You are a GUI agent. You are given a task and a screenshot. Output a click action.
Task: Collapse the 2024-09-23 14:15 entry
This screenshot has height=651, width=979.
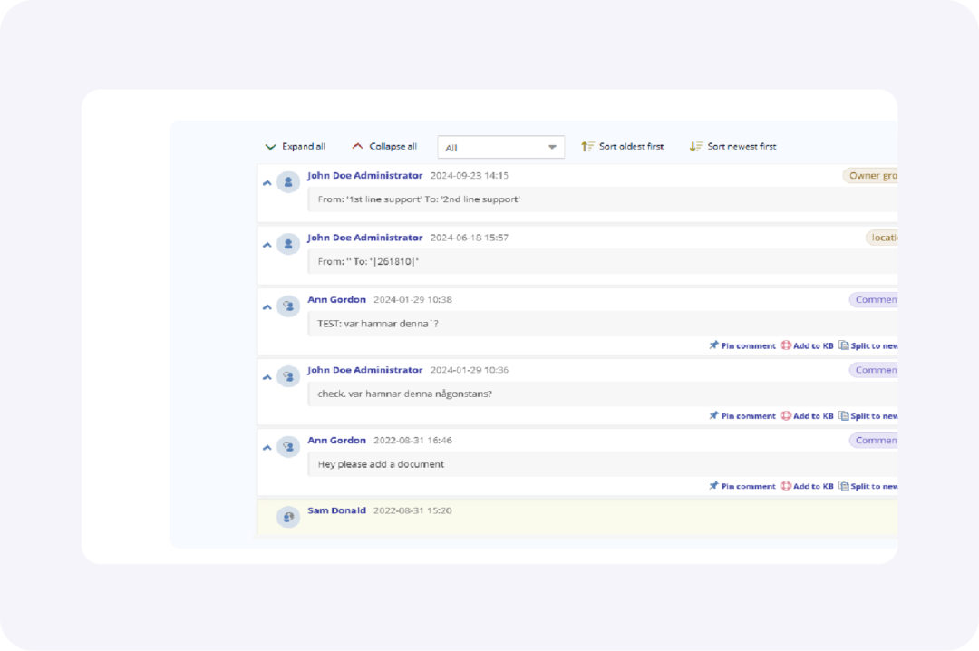click(x=267, y=183)
